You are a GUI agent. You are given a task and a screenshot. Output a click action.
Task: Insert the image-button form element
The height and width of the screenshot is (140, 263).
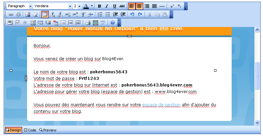click(x=48, y=23)
